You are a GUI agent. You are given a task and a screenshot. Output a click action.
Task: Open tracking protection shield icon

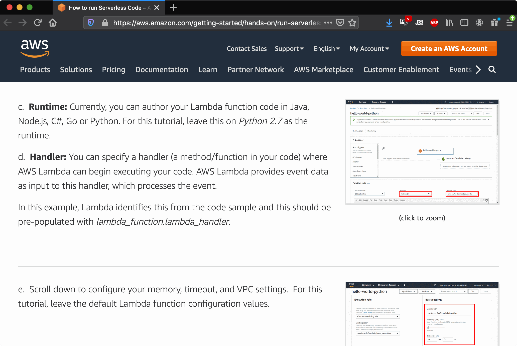pos(91,23)
